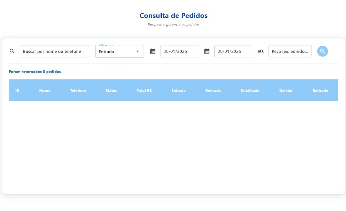This screenshot has height=211, width=346.
Task: Click the calendar icon for the start date
Action: click(x=153, y=51)
